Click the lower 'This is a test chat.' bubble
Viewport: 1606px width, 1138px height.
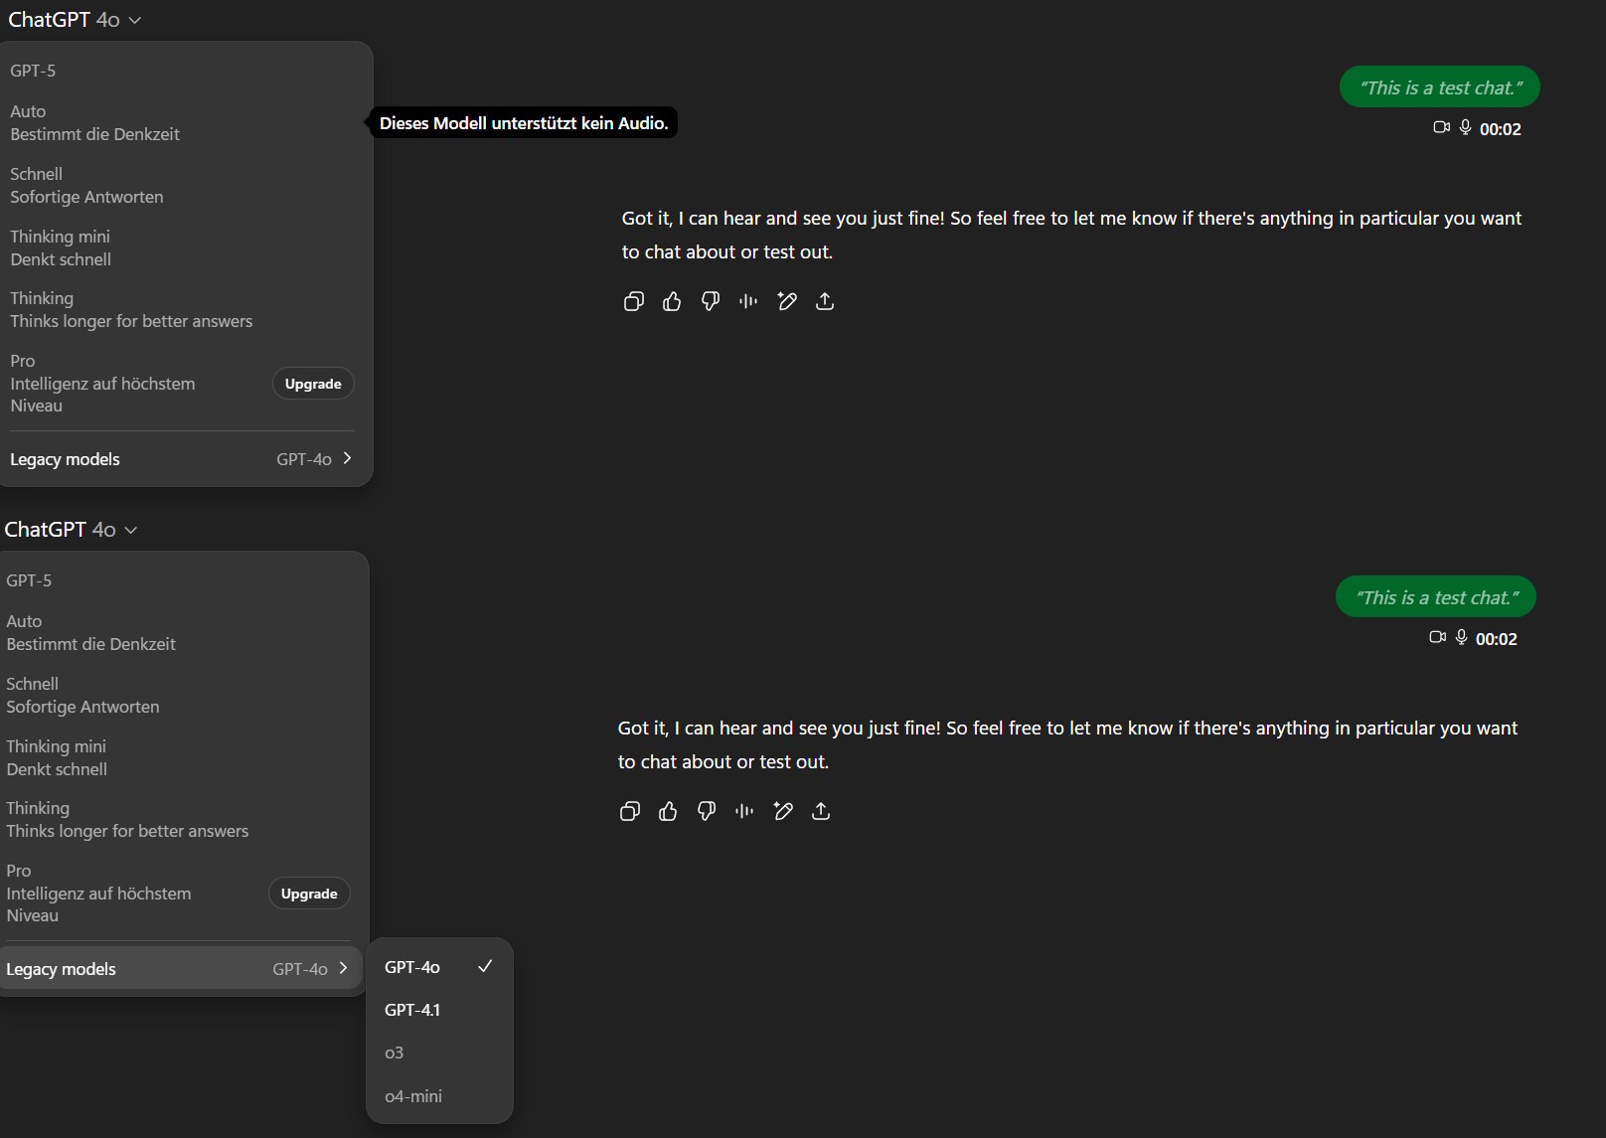1436,597
